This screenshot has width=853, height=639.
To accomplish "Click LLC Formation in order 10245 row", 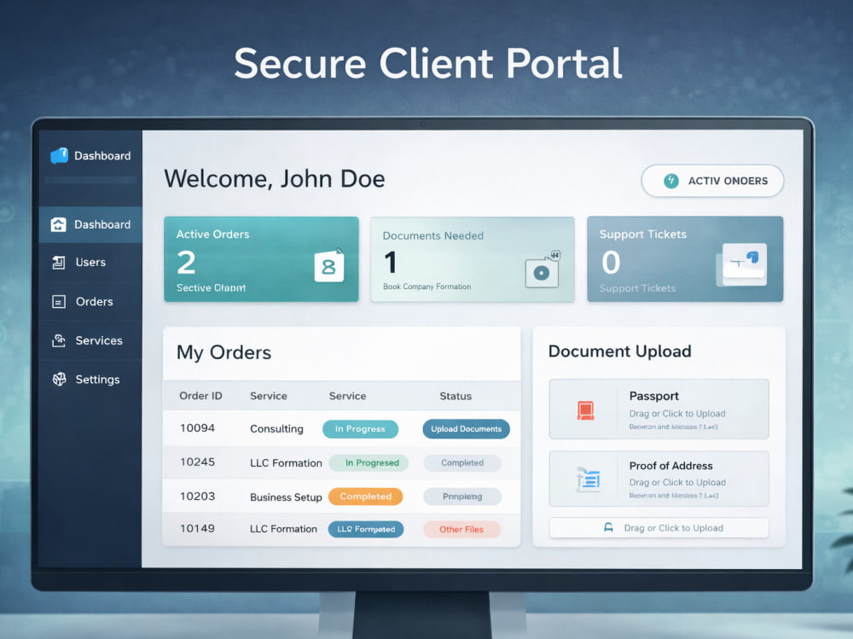I will pos(286,462).
